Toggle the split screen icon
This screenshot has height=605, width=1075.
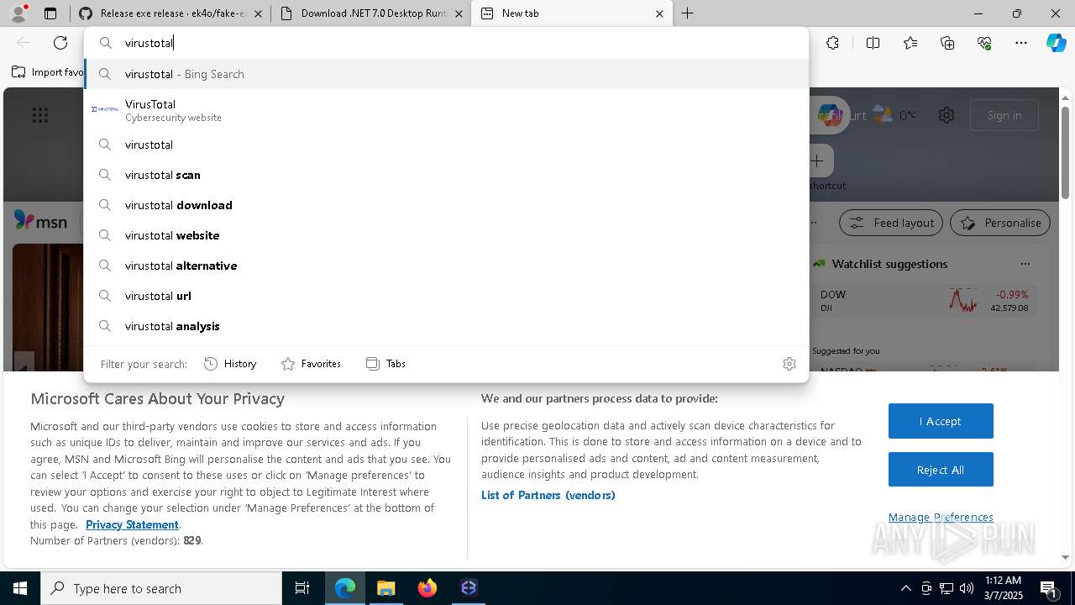873,43
